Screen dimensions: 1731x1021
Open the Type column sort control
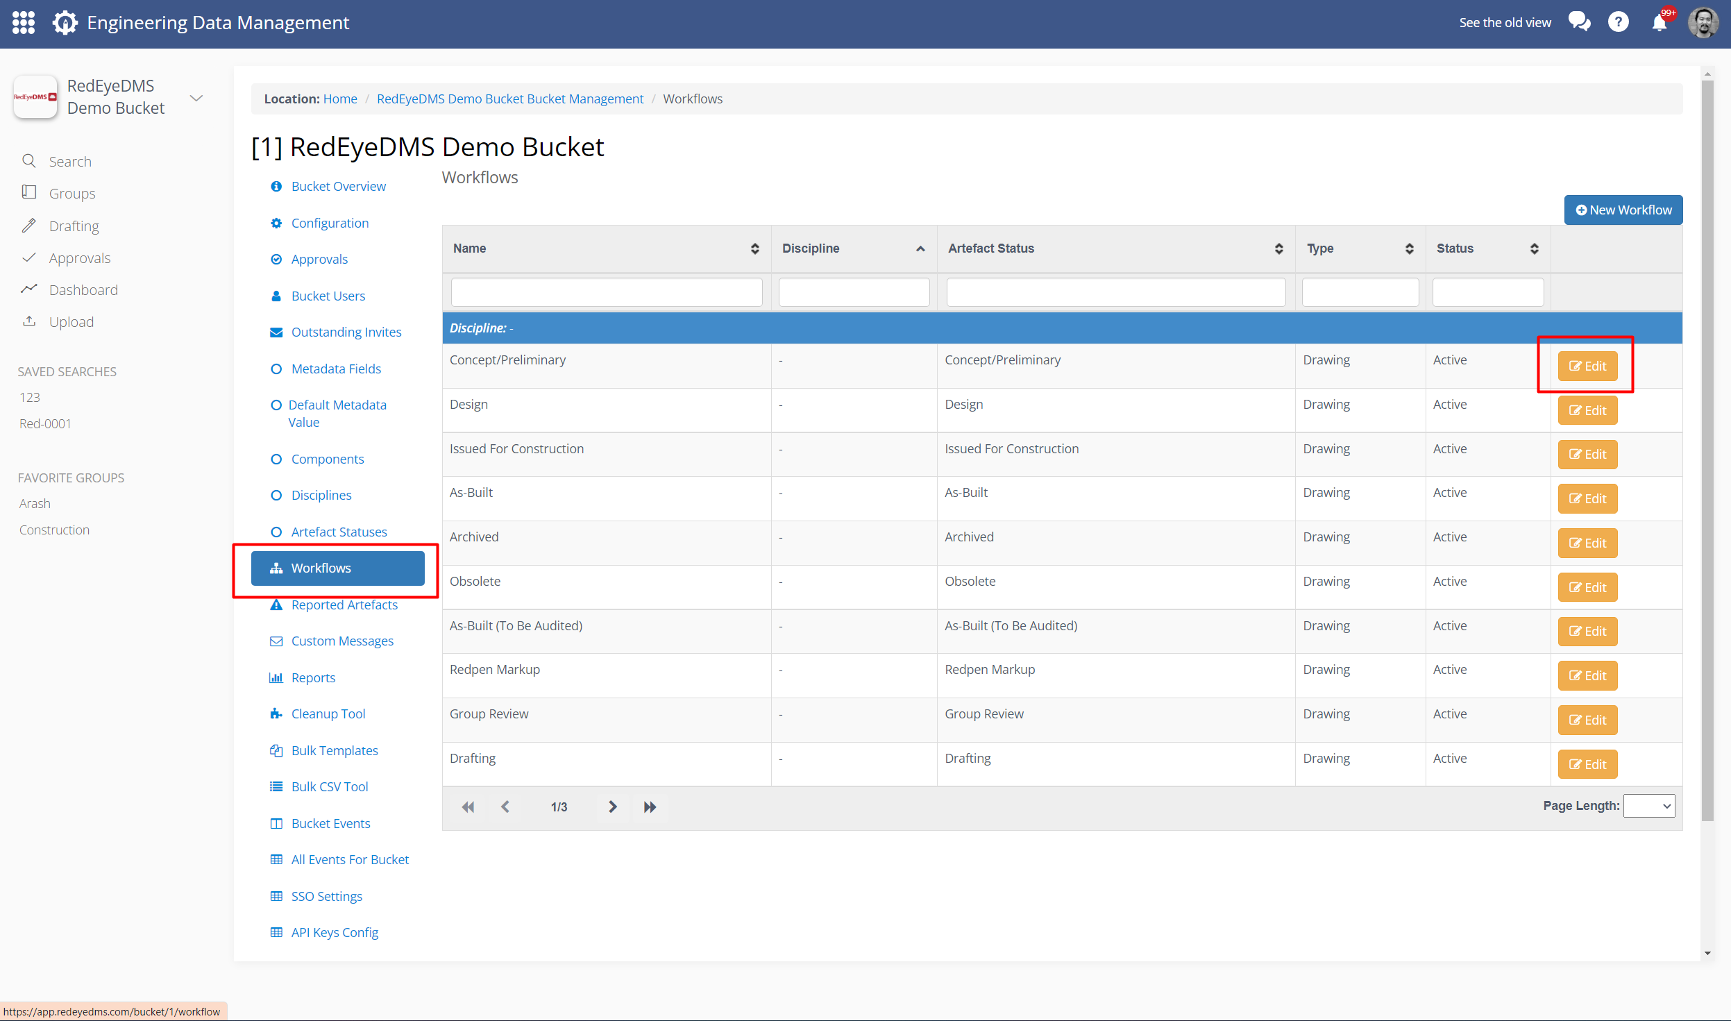pyautogui.click(x=1409, y=248)
